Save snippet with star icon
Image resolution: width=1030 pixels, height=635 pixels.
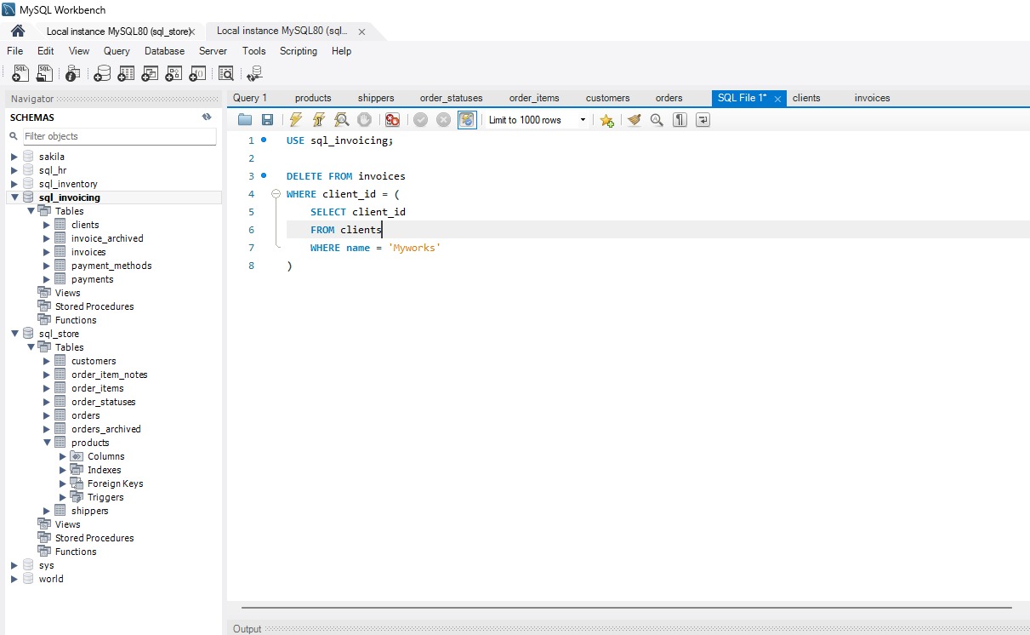pos(606,120)
